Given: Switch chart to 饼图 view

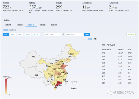Looking at the screenshot, I should tap(95, 39).
